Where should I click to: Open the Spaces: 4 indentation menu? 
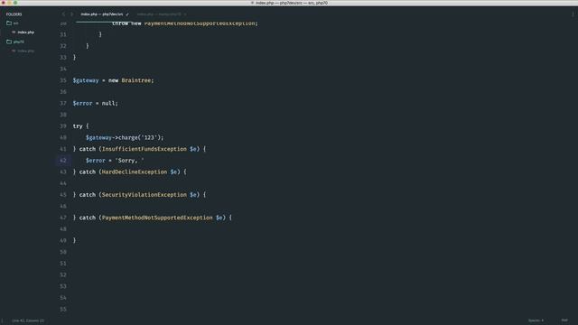tap(536, 320)
